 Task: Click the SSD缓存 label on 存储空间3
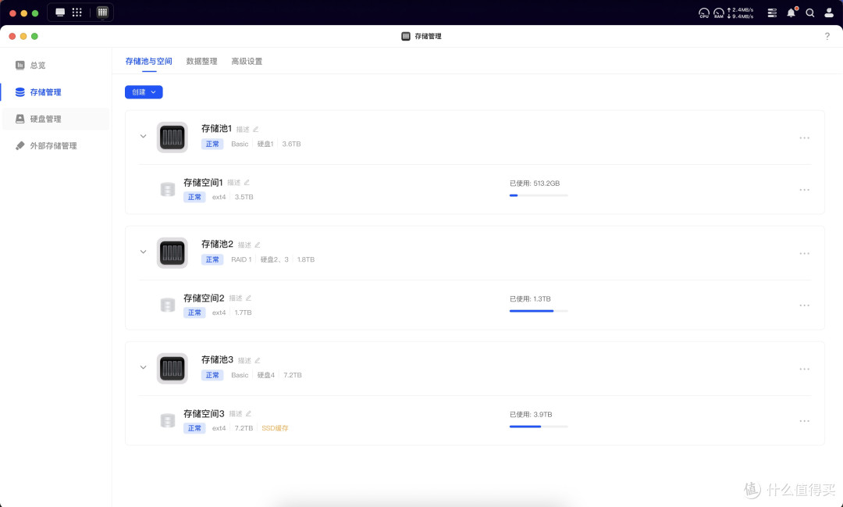[275, 428]
